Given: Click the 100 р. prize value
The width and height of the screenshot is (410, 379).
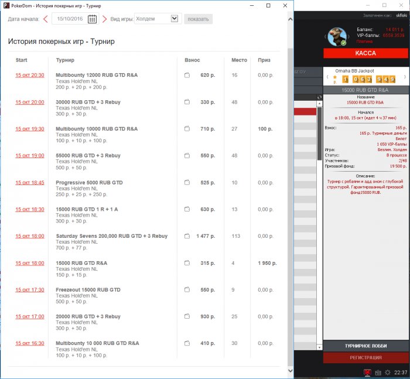Looking at the screenshot, I should pyautogui.click(x=265, y=129).
